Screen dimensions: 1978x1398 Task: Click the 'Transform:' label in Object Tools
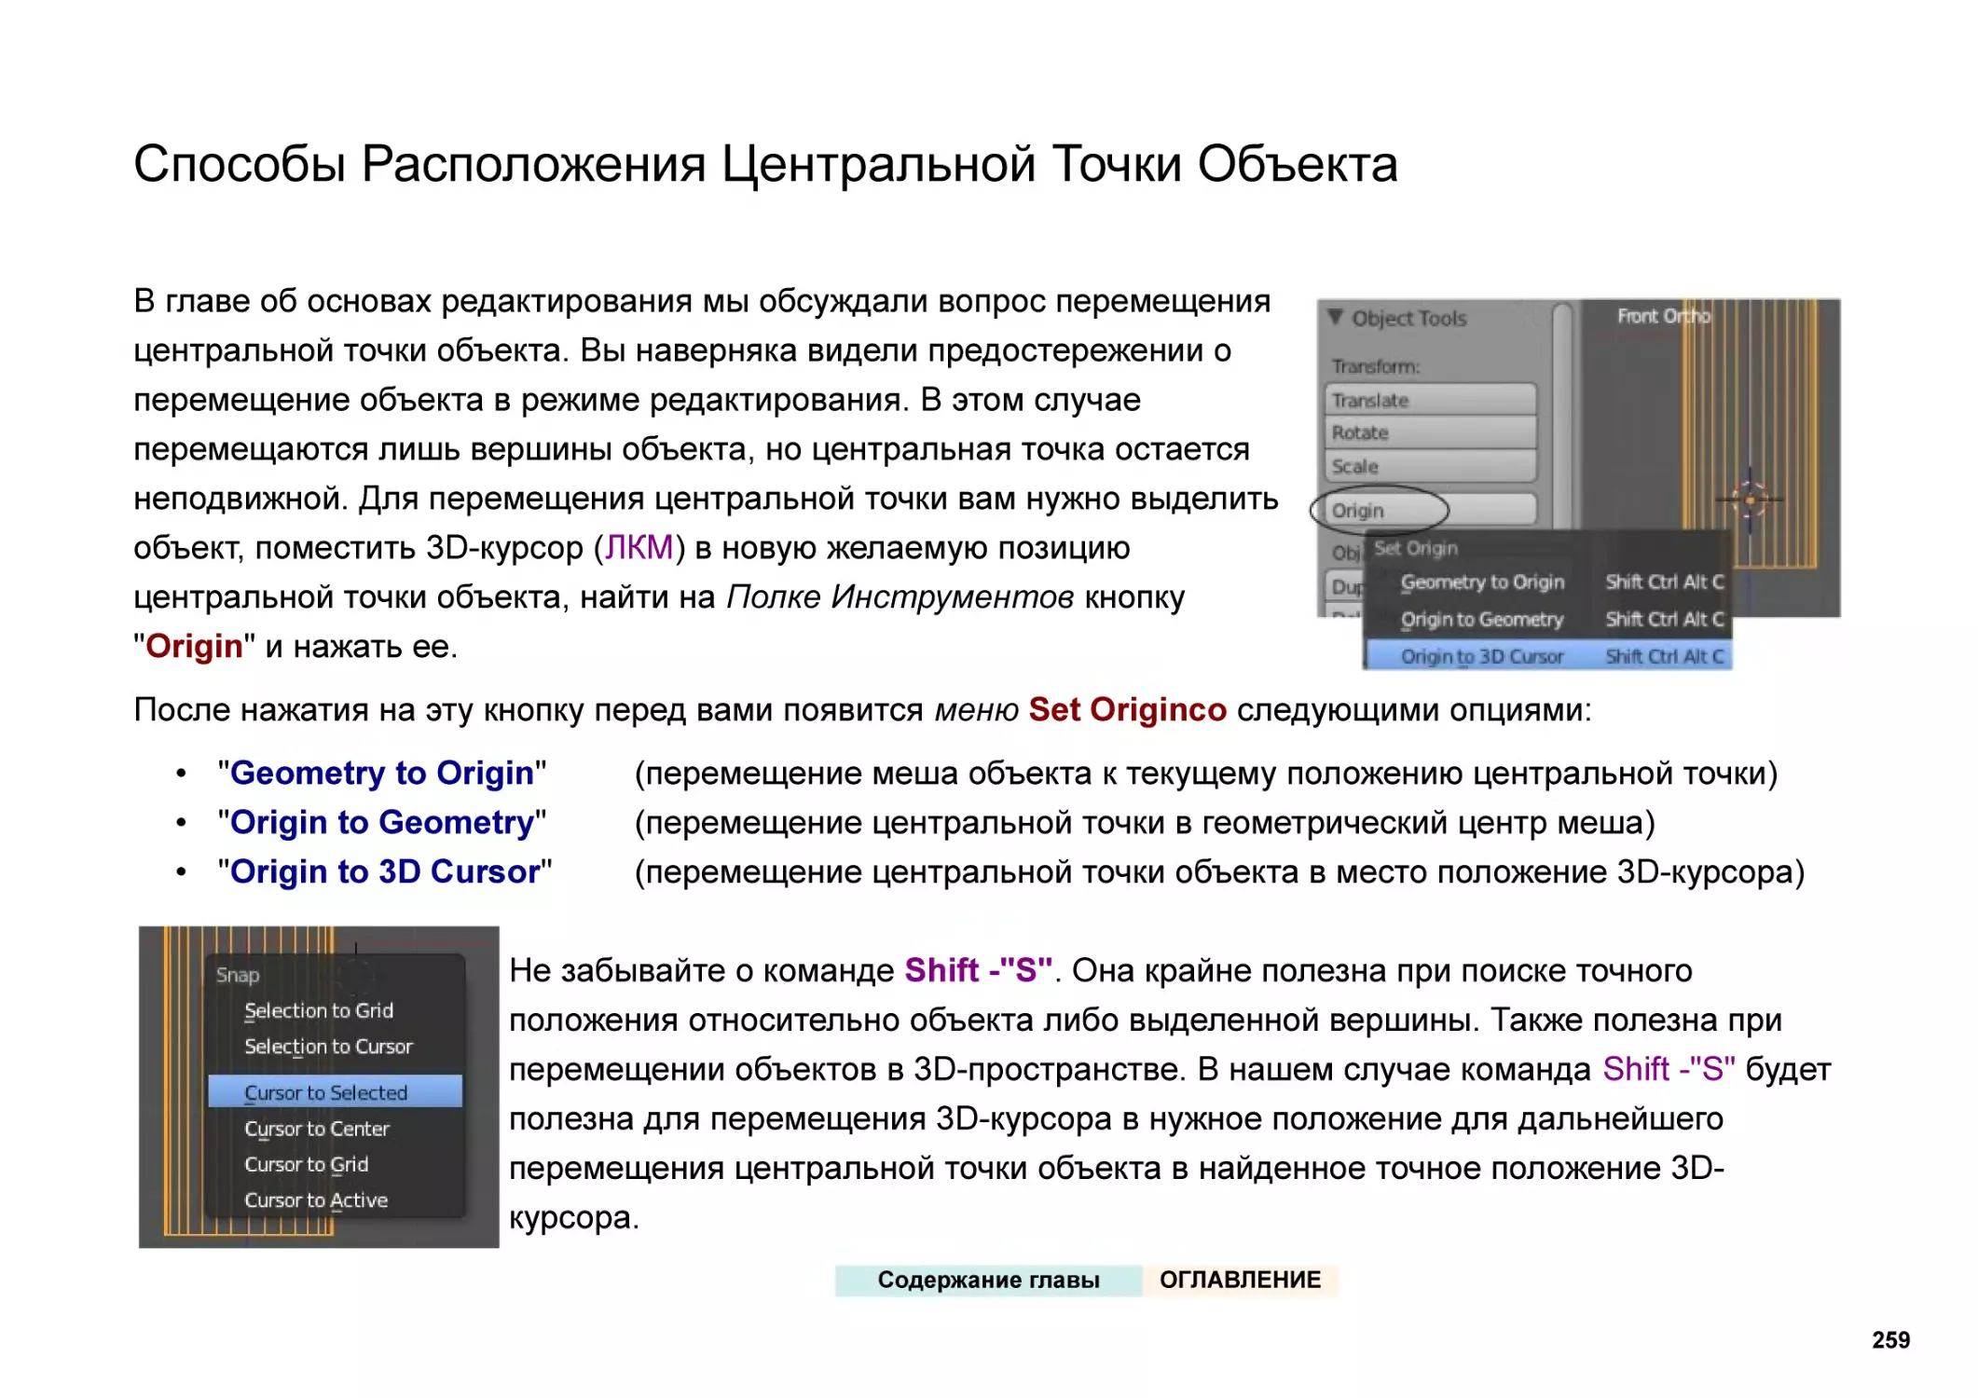[x=1376, y=366]
